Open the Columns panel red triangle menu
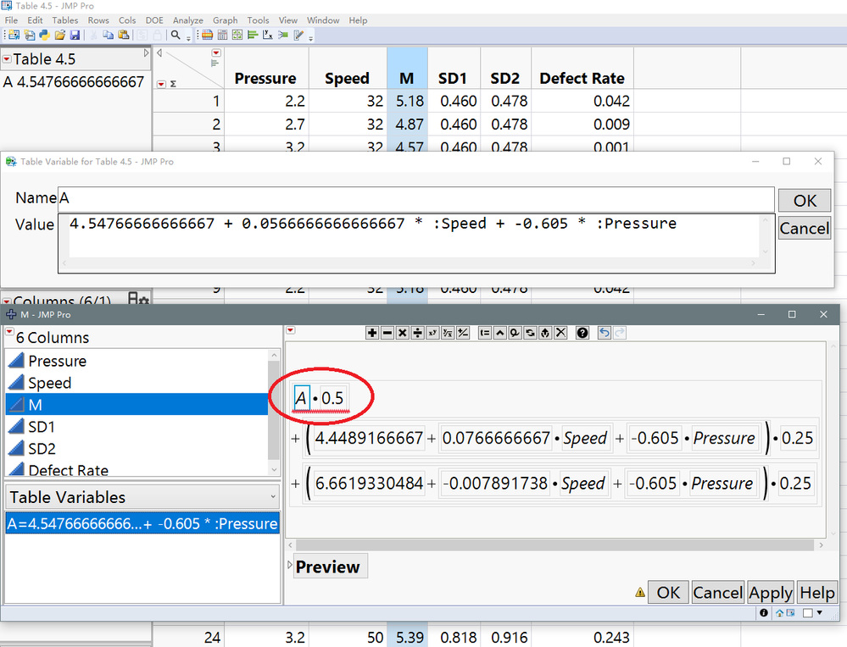This screenshot has height=647, width=847. click(x=7, y=301)
